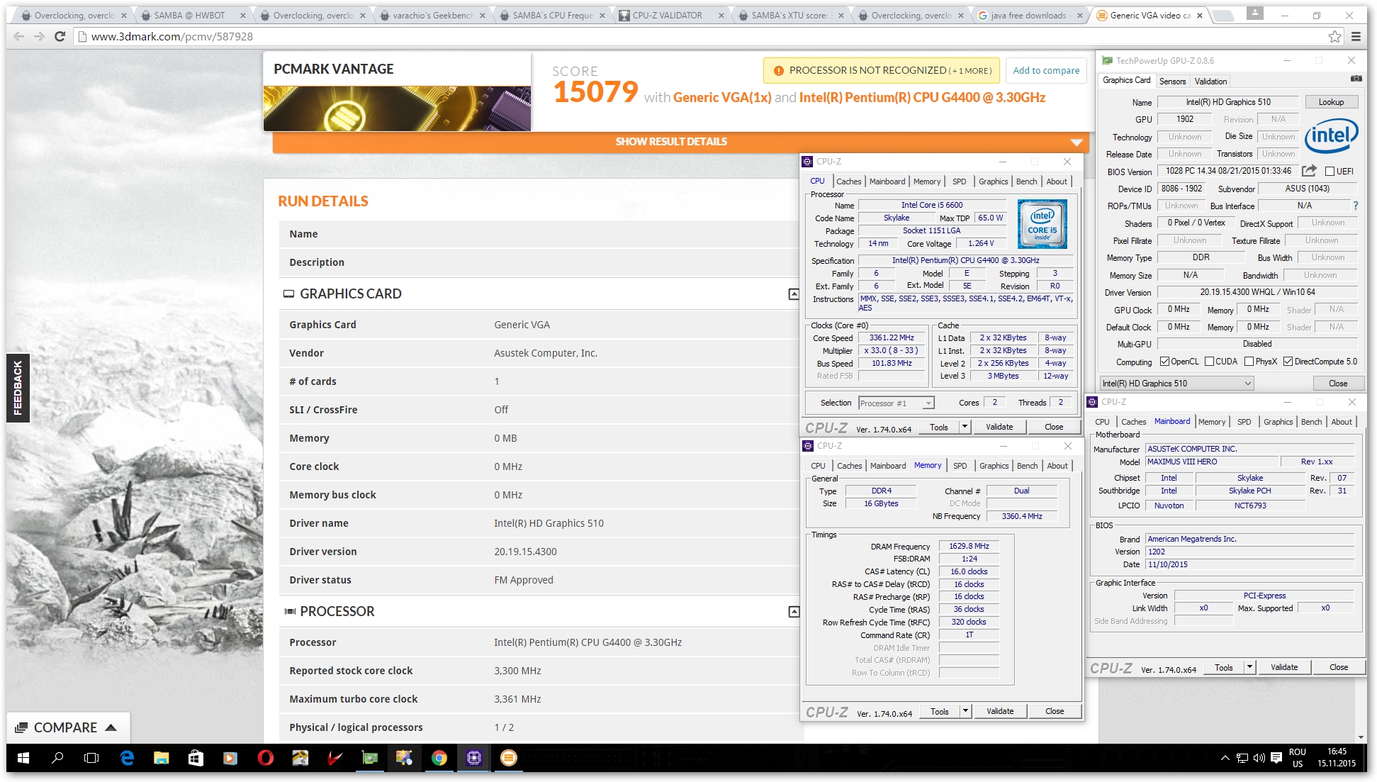Toggle OpenCL checkbox in GPU-Z
The width and height of the screenshot is (1377, 782).
[1164, 362]
